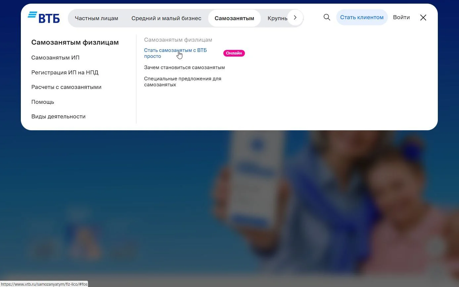Open Специальные предложения для самозанятых

point(183,82)
